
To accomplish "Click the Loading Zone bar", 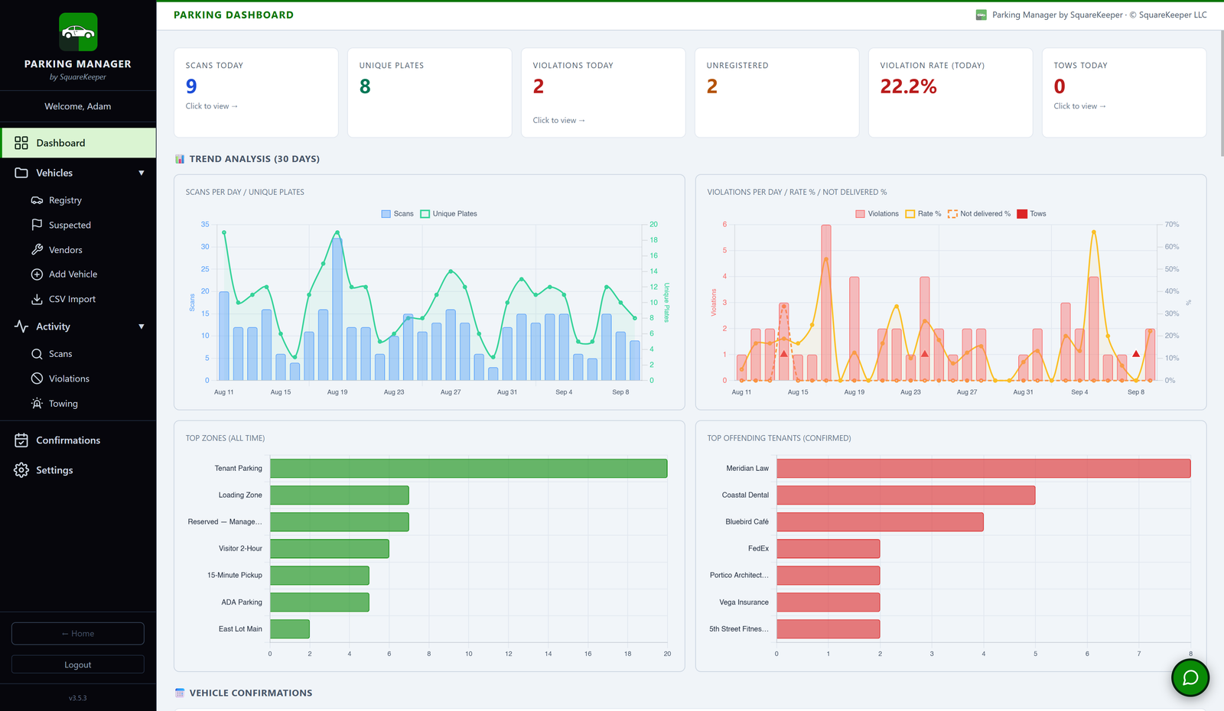I will click(340, 495).
